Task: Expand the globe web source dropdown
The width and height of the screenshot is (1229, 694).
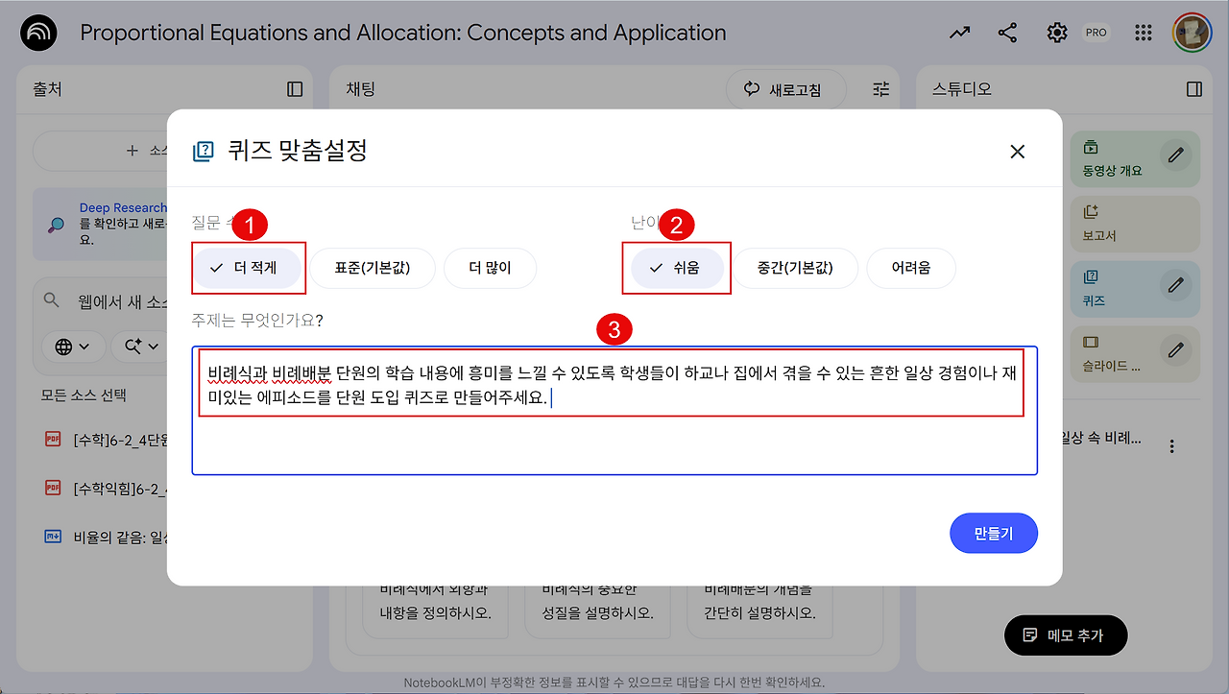Action: pyautogui.click(x=73, y=347)
